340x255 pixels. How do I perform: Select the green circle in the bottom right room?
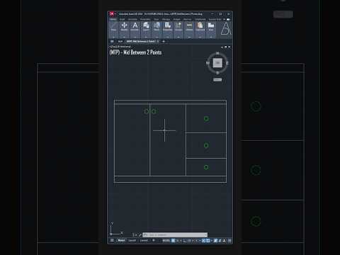click(x=206, y=167)
